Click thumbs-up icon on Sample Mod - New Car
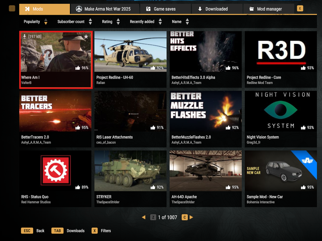Image resolution: width=322 pixels, height=241 pixels. pyautogui.click(x=303, y=187)
